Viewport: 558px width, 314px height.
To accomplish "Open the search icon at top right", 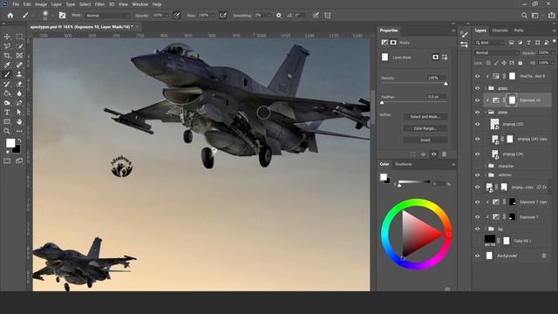I will [x=524, y=16].
